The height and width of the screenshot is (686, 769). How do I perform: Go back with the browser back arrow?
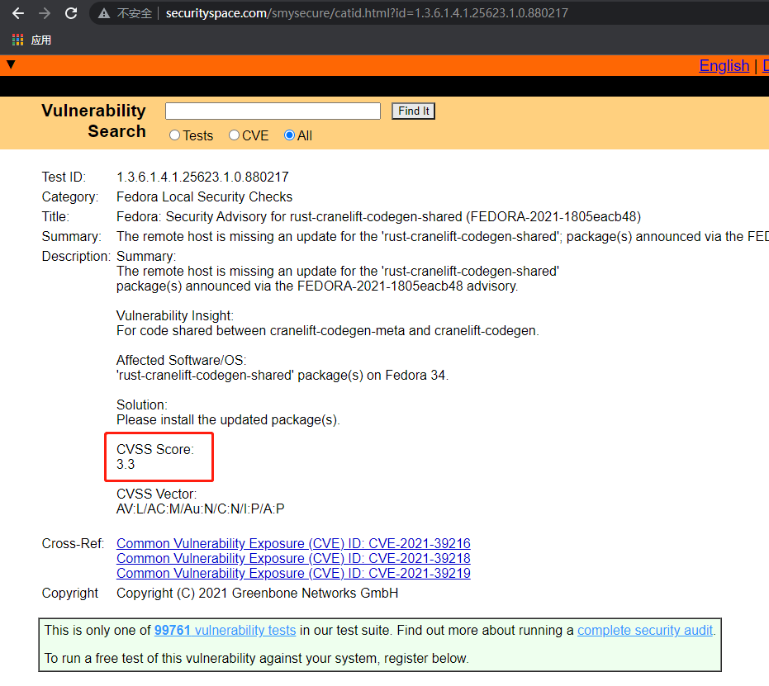point(18,13)
